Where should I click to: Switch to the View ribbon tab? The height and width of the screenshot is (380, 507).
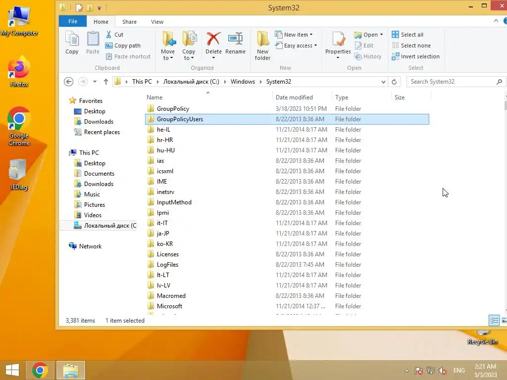pos(157,22)
